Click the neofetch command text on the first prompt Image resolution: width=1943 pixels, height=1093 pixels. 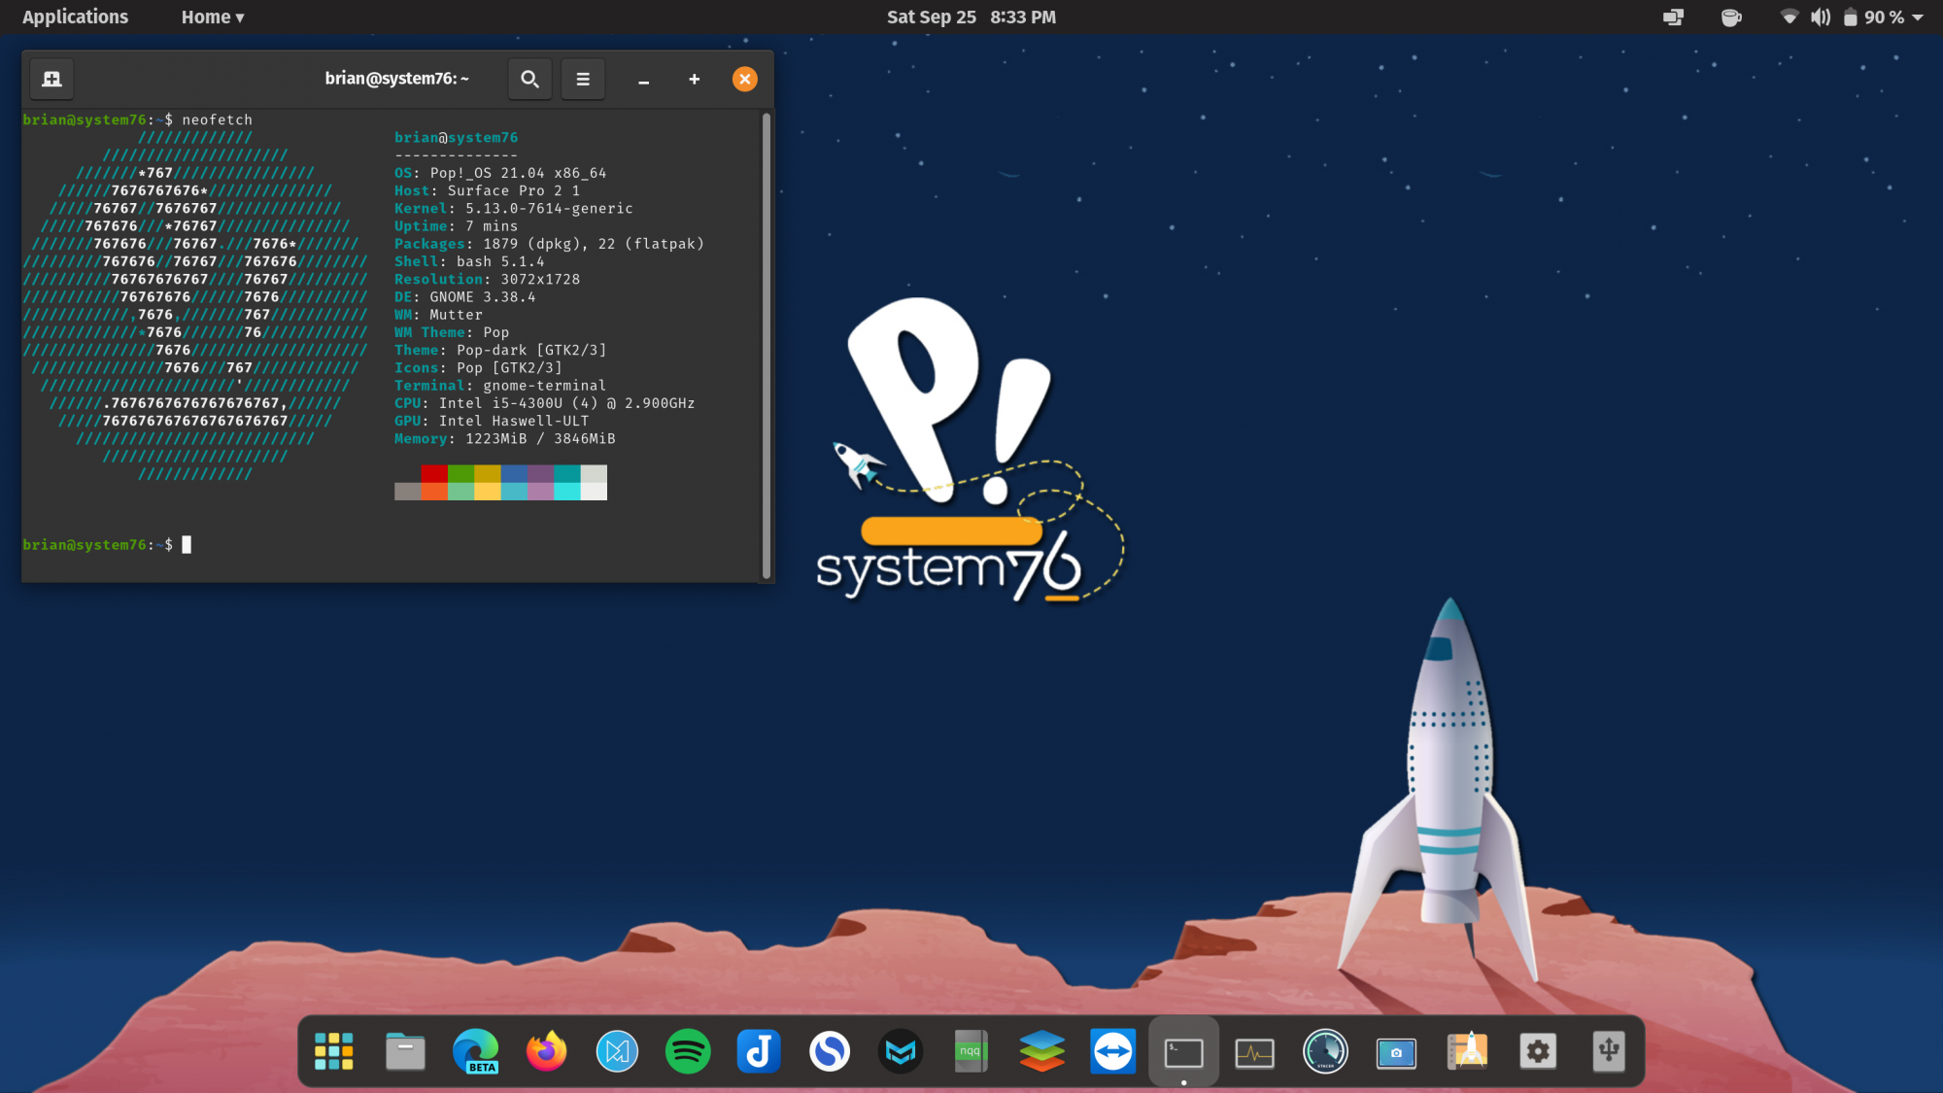tap(217, 120)
